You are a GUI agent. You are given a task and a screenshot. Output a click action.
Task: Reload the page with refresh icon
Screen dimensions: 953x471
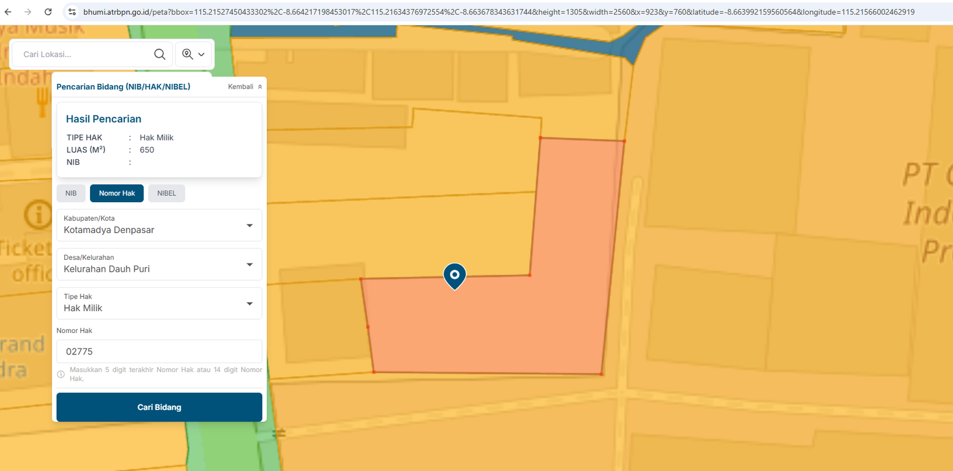48,12
